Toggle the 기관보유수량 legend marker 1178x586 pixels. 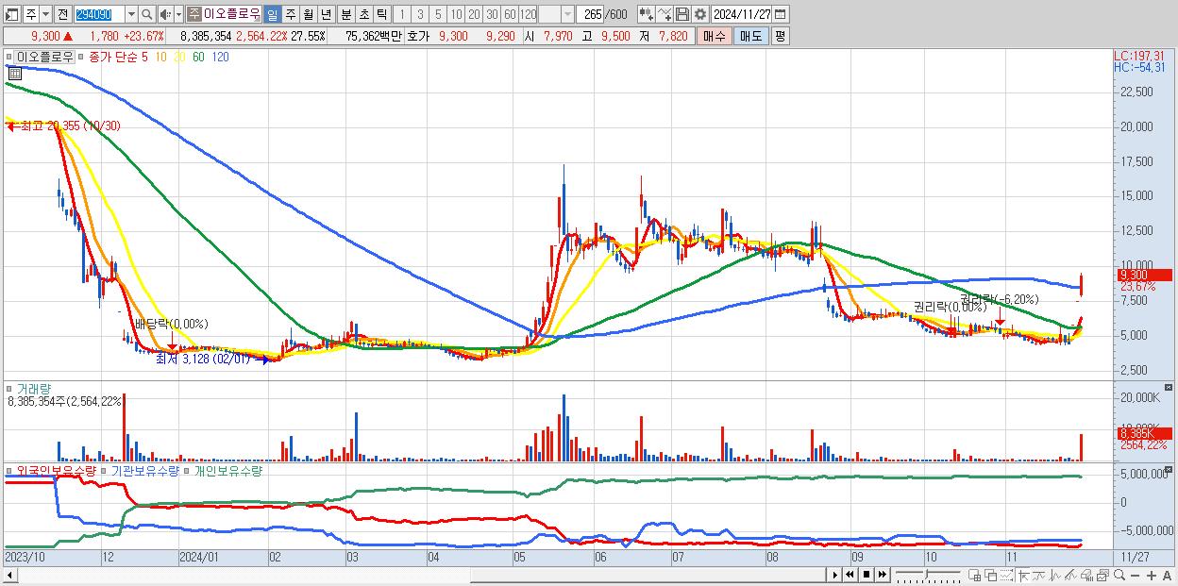[x=105, y=470]
